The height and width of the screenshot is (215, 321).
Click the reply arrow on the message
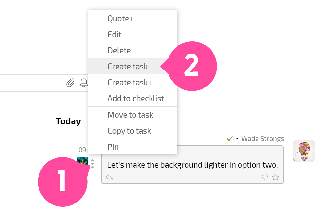click(109, 177)
